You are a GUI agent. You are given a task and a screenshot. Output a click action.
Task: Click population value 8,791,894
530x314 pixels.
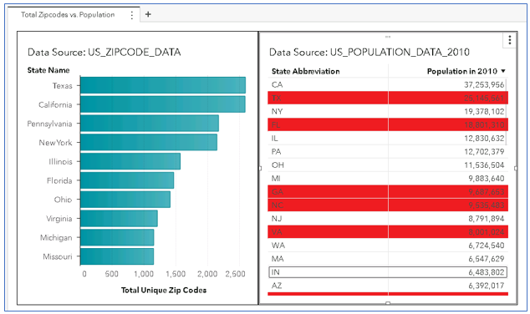[x=486, y=219]
